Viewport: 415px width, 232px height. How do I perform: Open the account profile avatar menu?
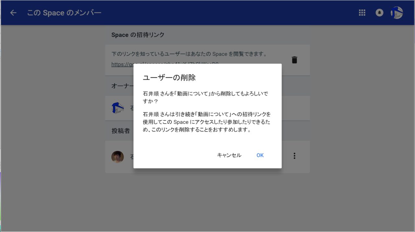click(x=397, y=13)
